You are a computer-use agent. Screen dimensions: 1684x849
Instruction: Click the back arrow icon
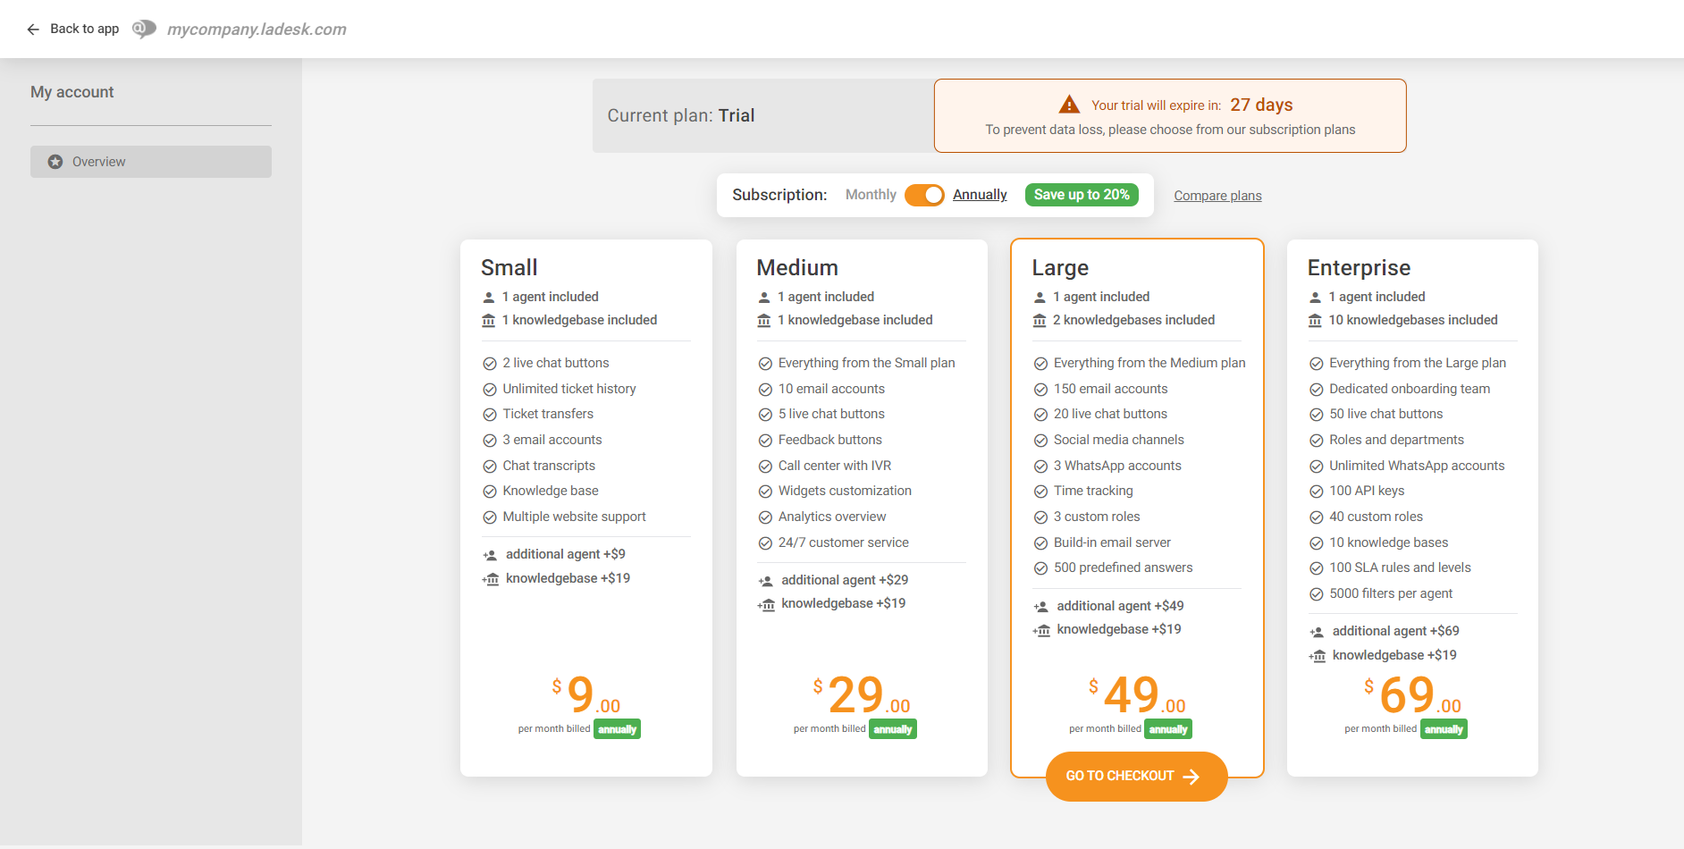[33, 29]
